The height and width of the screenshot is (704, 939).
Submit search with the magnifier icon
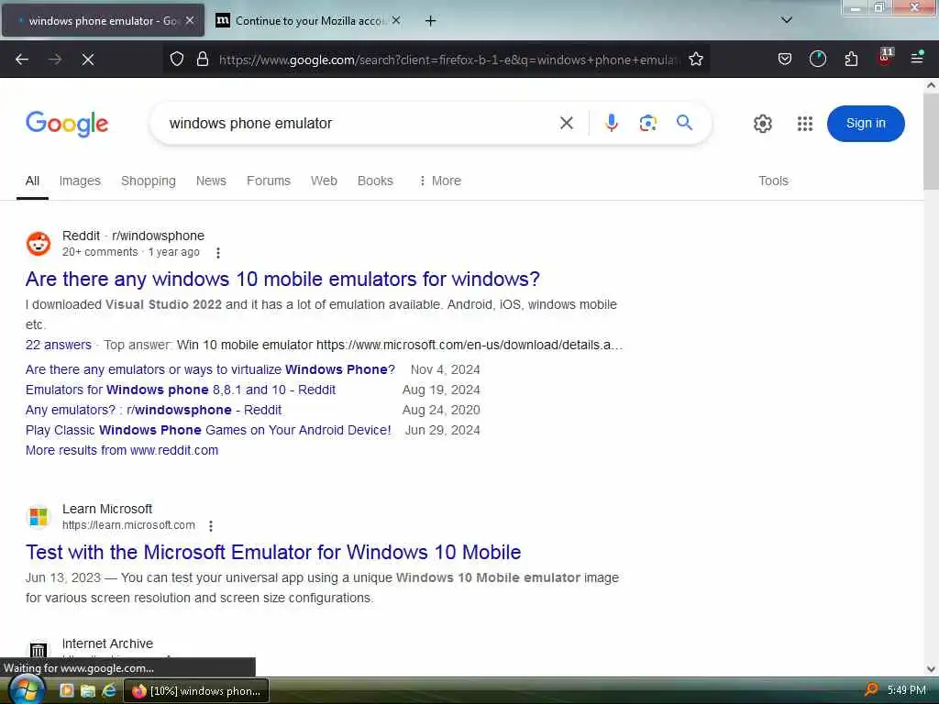(684, 123)
